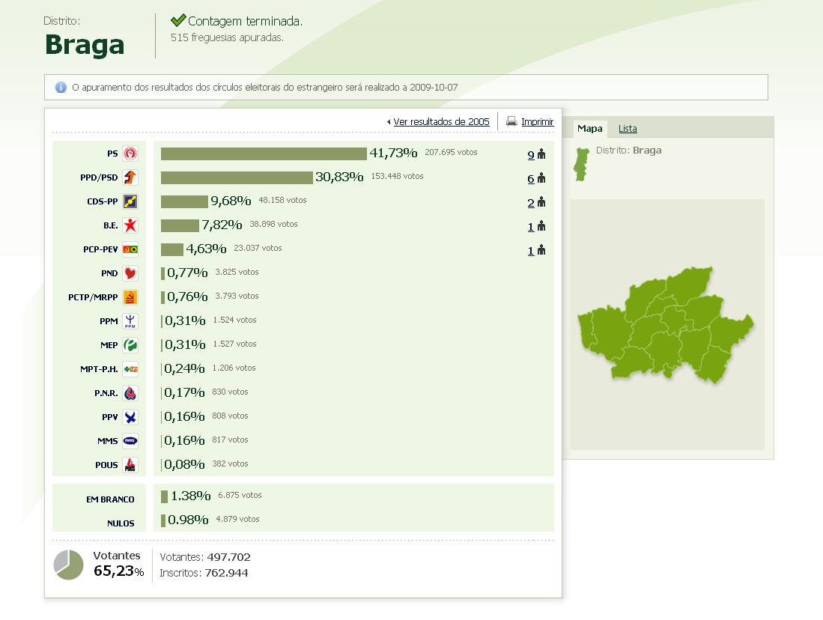823x620 pixels.
Task: Open PPD/PSD elected deputies count 6
Action: click(531, 179)
